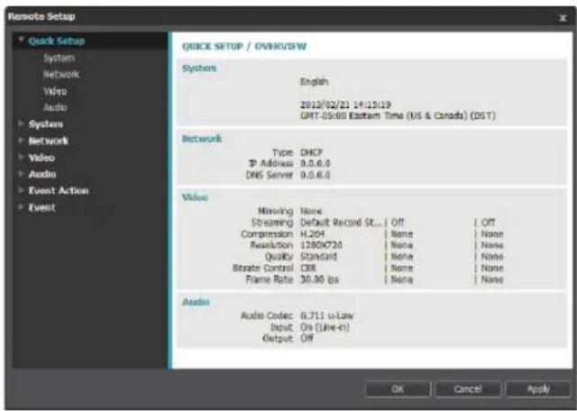
Task: Select the top-level Network category
Action: tap(49, 141)
